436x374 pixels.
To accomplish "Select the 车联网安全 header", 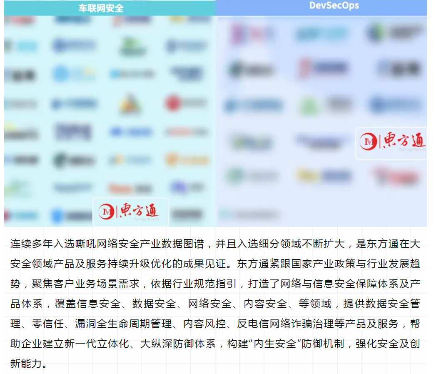I will pyautogui.click(x=101, y=8).
